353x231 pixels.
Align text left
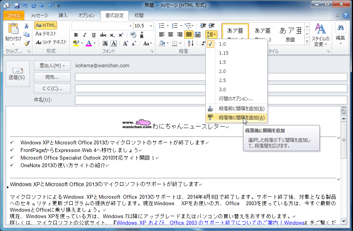click(161, 34)
